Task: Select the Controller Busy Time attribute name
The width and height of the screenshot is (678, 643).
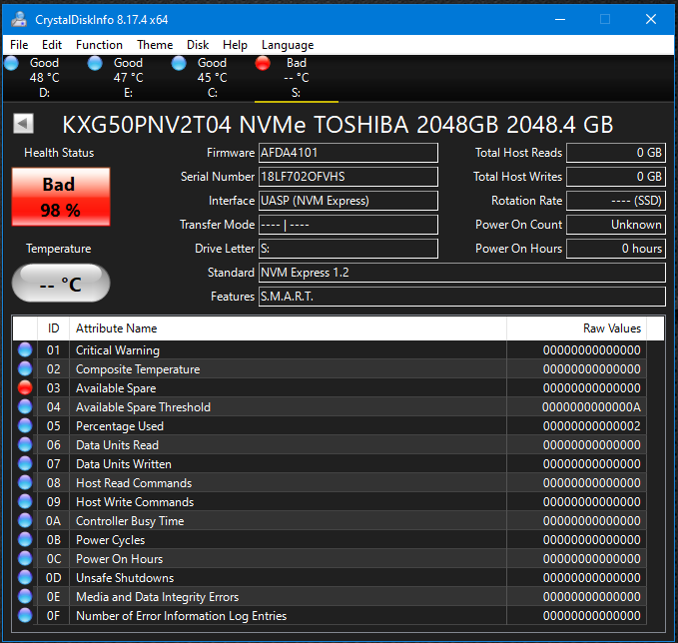Action: 130,521
